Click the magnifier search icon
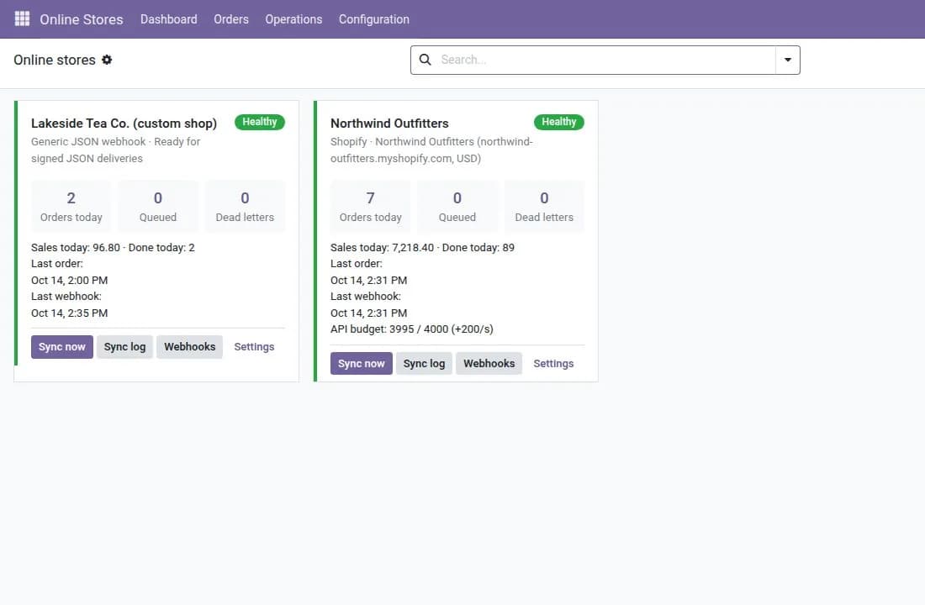 coord(425,60)
